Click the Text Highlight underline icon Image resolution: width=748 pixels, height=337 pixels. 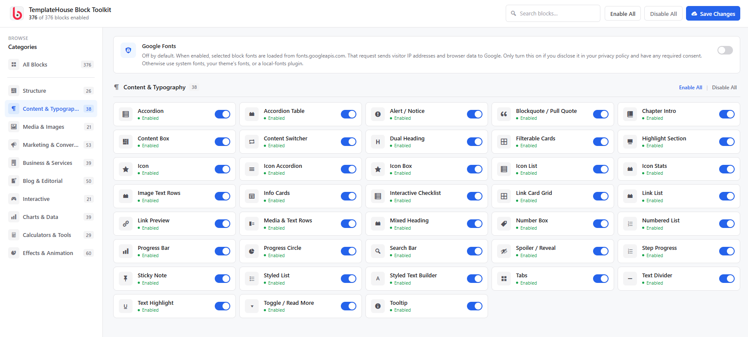(126, 306)
